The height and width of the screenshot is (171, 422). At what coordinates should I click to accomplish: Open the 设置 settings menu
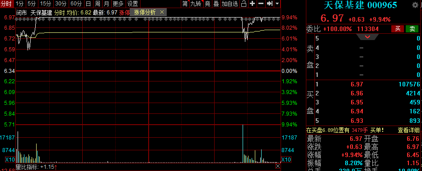click(x=133, y=4)
